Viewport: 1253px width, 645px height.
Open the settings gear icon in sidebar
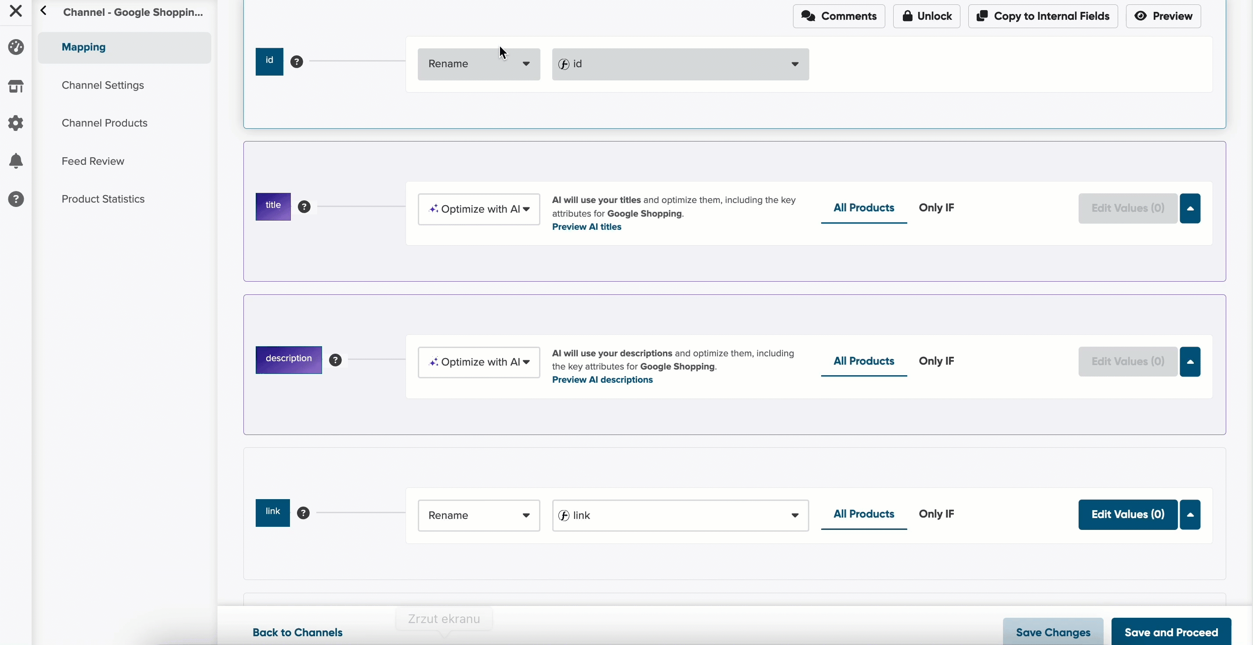[x=16, y=123]
